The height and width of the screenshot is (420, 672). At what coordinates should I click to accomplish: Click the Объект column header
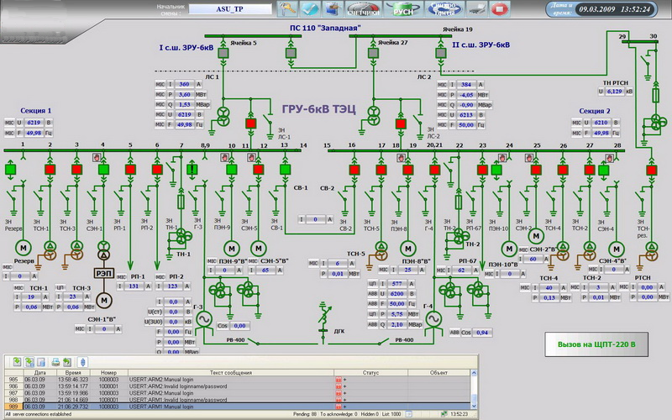pyautogui.click(x=438, y=372)
